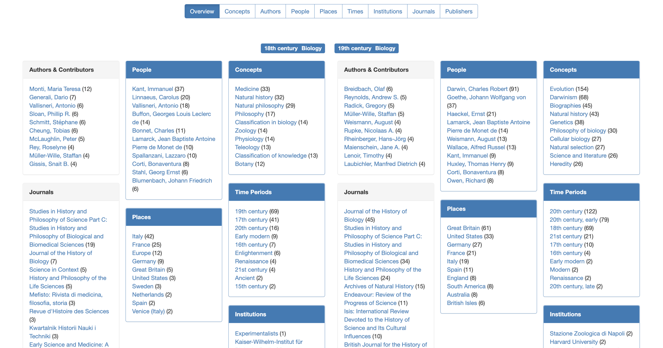Click Breidbach, Olaf author link
Image resolution: width=663 pixels, height=348 pixels.
tap(364, 89)
